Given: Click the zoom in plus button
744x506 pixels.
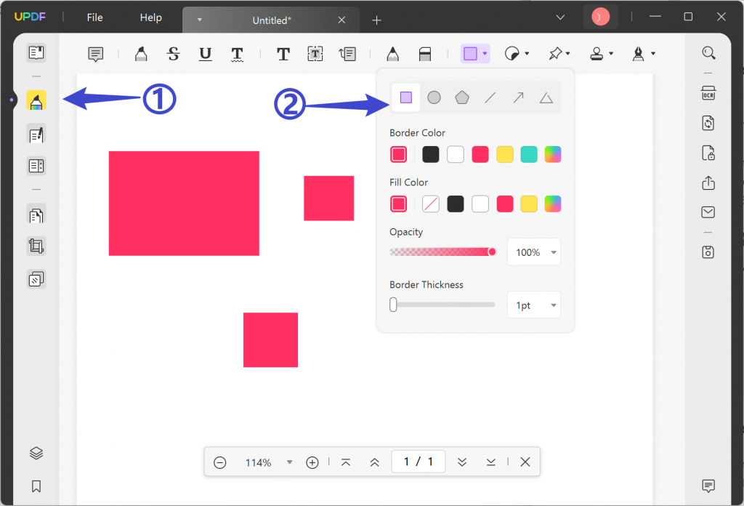Looking at the screenshot, I should click(x=312, y=462).
